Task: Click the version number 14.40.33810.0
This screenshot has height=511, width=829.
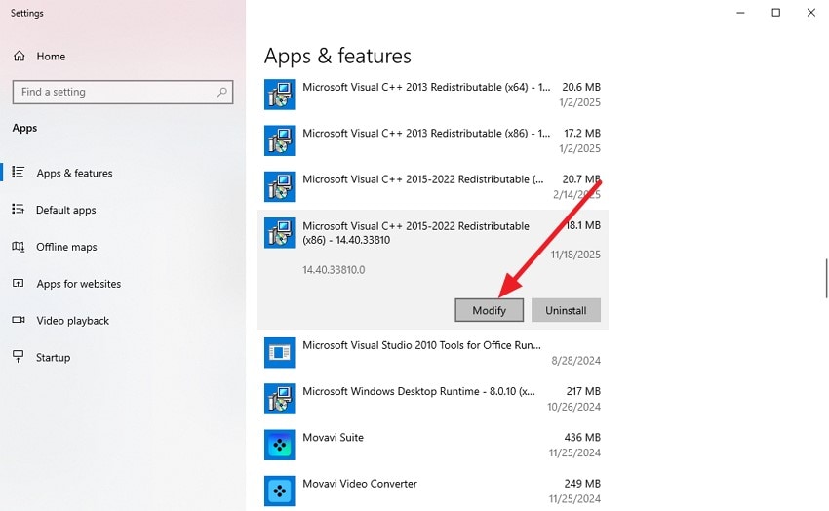Action: point(334,270)
